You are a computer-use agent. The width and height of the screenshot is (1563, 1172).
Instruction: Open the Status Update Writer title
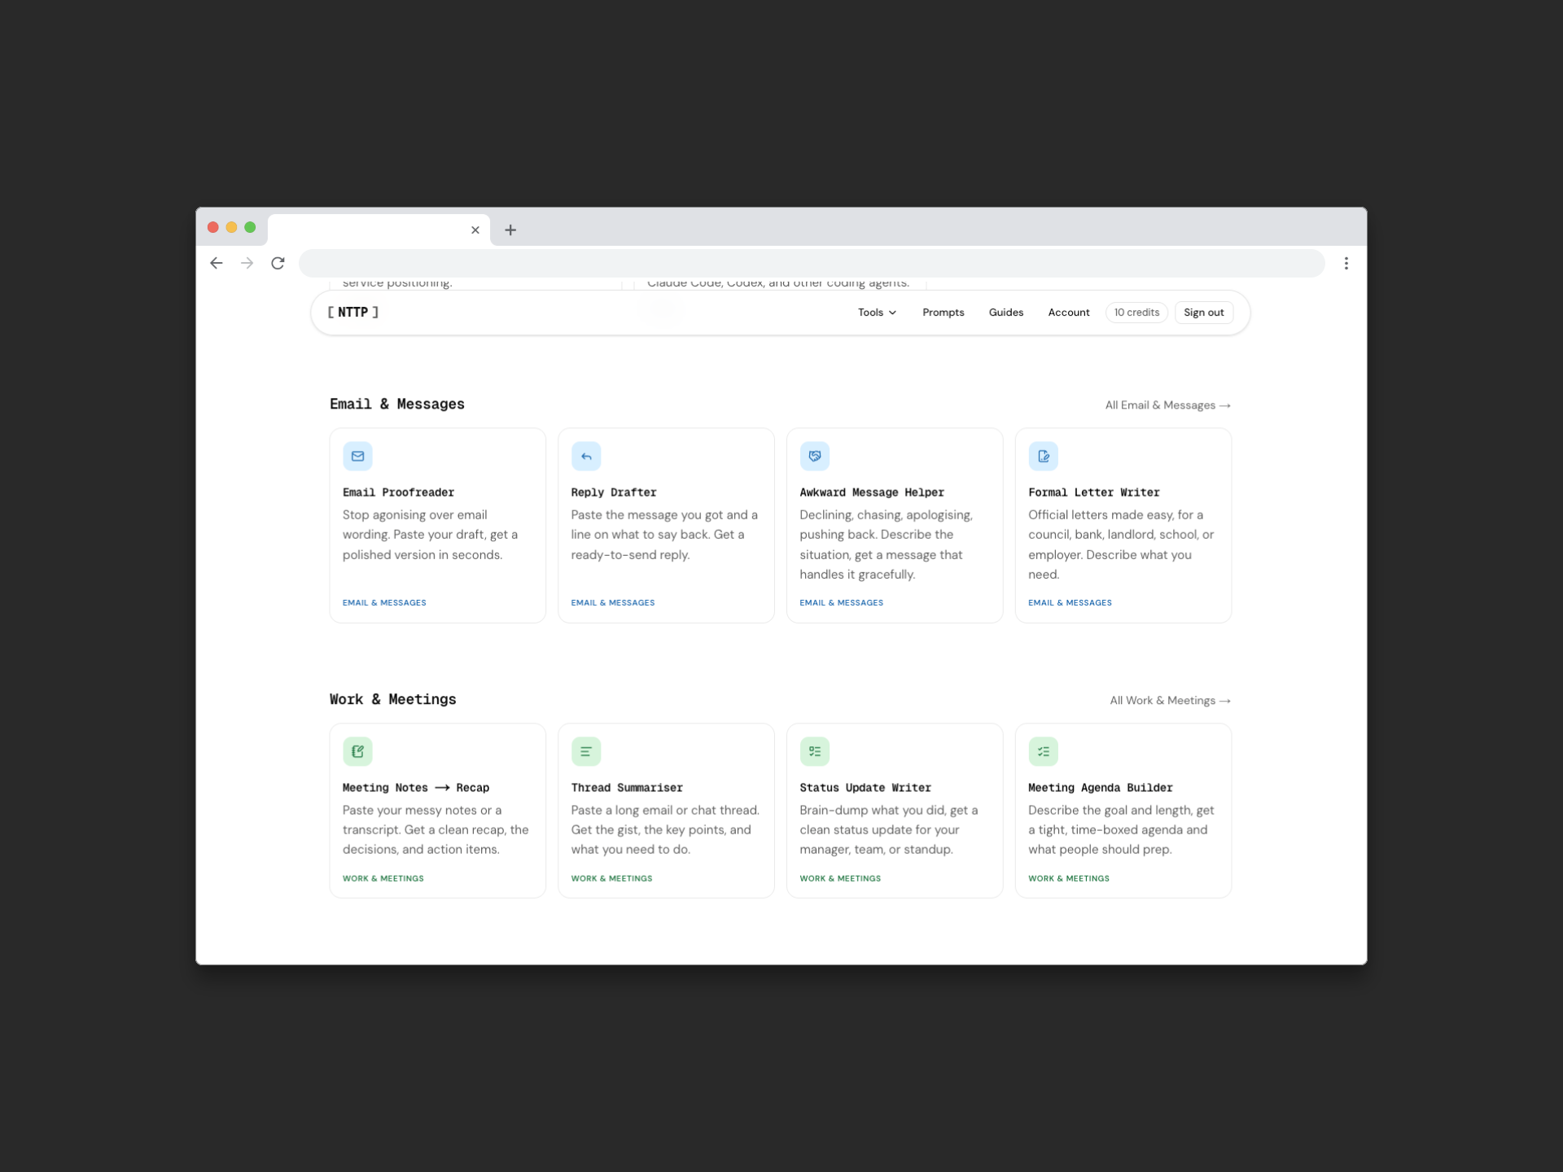click(x=865, y=788)
